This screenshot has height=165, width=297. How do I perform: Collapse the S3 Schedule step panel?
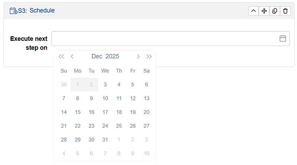tap(253, 11)
